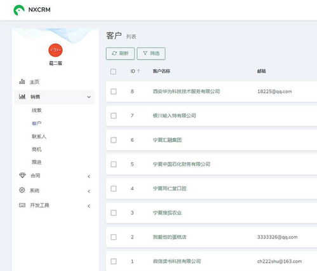This screenshot has height=271, width=317.
Task: Click the 销售 chart icon in sidebar
Action: point(22,96)
